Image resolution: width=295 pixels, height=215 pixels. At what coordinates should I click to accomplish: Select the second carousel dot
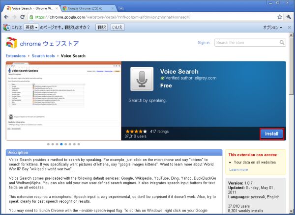click(x=53, y=144)
